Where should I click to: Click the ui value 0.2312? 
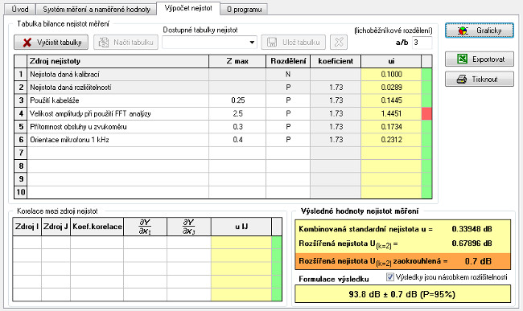pyautogui.click(x=391, y=140)
